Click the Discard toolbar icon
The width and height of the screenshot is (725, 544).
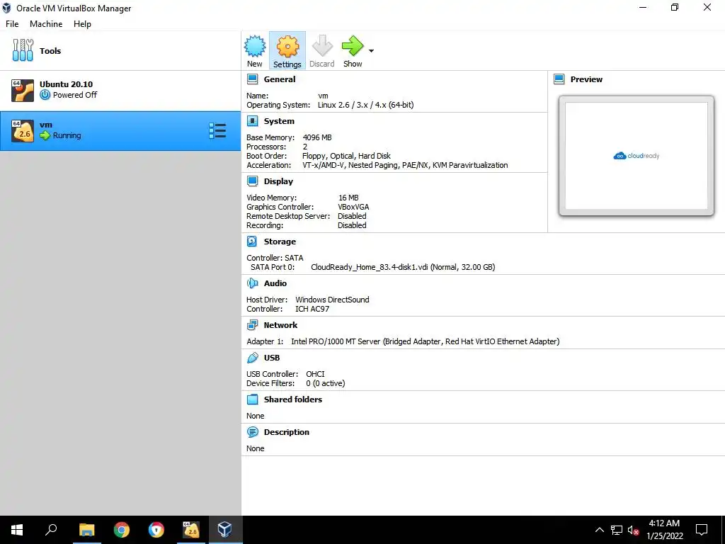pos(322,46)
